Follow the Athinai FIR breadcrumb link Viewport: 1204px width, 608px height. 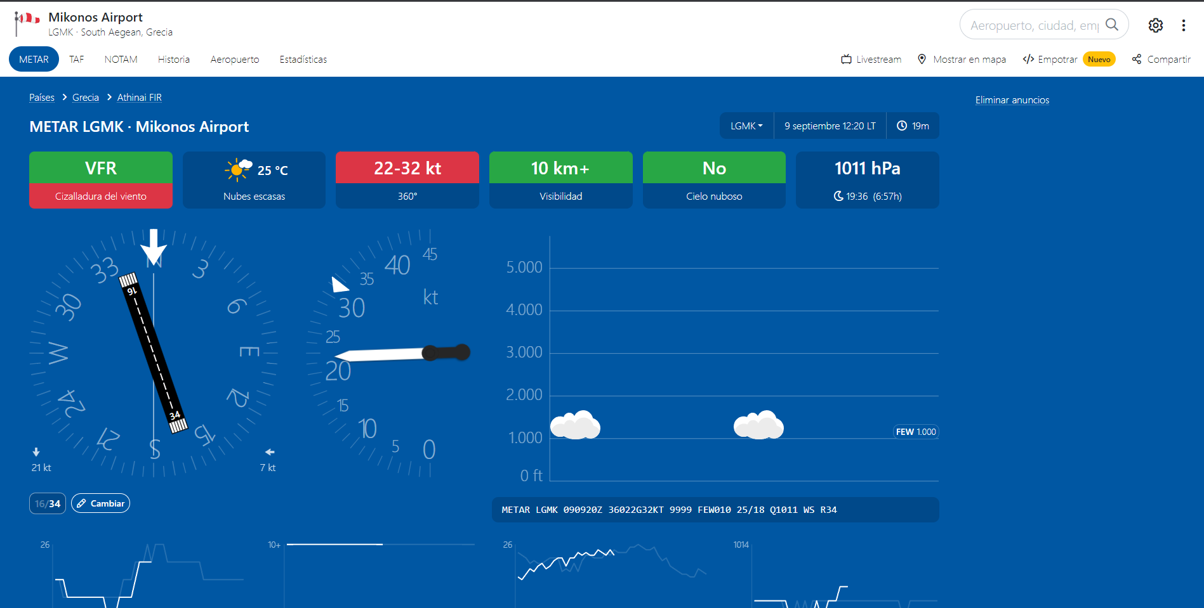pyautogui.click(x=140, y=97)
